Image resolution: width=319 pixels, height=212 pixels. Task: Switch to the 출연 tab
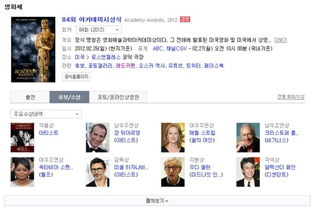coord(30,97)
